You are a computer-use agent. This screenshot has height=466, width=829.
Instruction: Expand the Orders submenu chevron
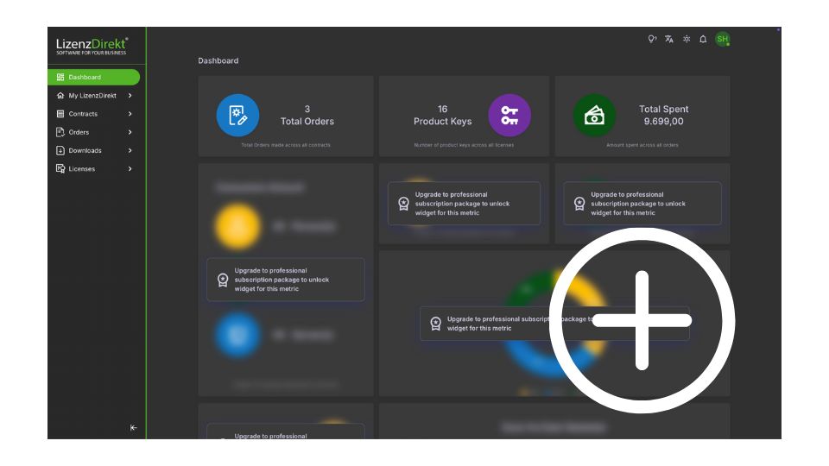pyautogui.click(x=130, y=132)
